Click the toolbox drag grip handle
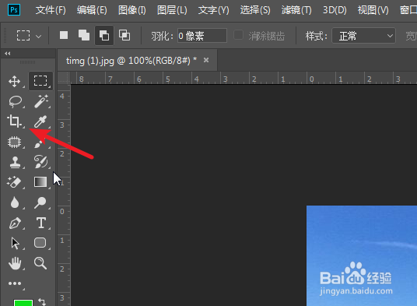This screenshot has height=306, width=417. [x=28, y=62]
